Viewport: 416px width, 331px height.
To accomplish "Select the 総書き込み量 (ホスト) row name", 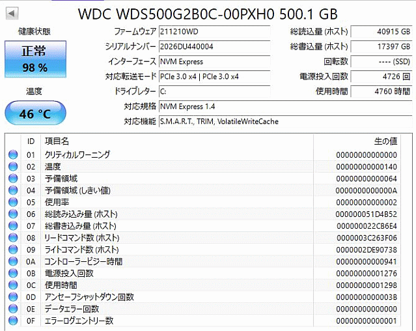I will [80, 226].
